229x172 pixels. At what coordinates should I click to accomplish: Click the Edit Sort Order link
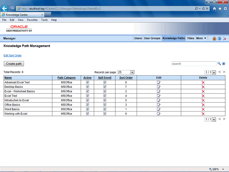coord(13,56)
